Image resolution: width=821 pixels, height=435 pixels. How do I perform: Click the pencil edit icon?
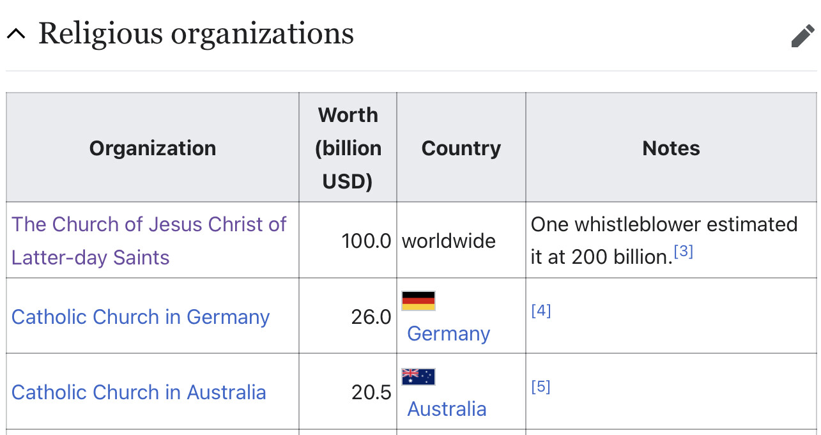(802, 36)
